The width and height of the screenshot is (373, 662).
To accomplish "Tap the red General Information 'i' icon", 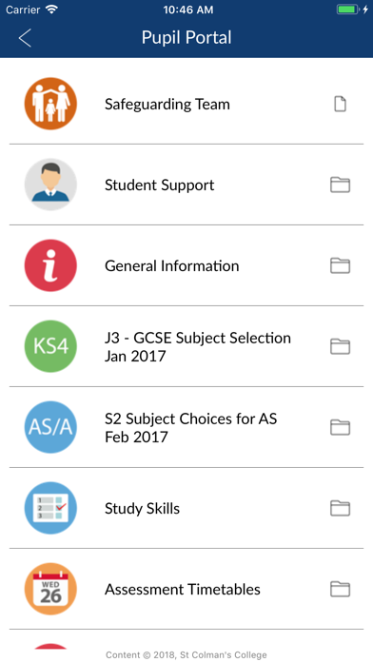I will 50,265.
